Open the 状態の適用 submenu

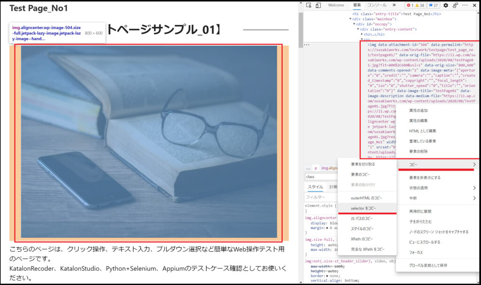[438, 188]
